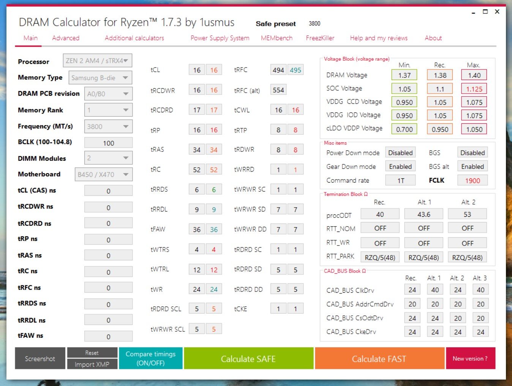This screenshot has height=386, width=512.
Task: Open the Additional calculators tab
Action: [134, 38]
